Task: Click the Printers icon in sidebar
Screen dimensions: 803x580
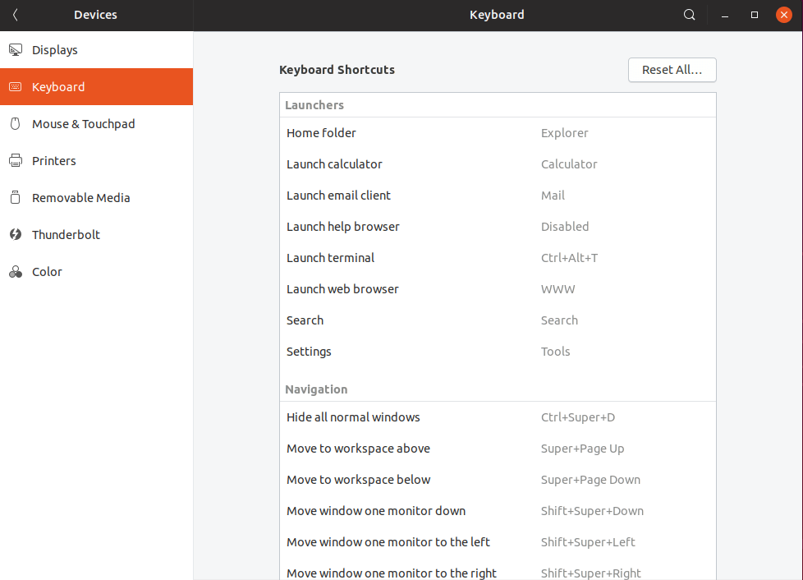Action: pyautogui.click(x=15, y=161)
